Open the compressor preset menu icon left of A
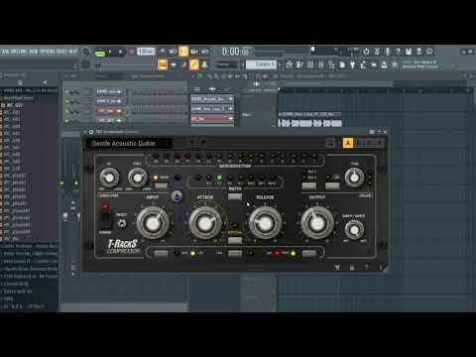 [330, 143]
